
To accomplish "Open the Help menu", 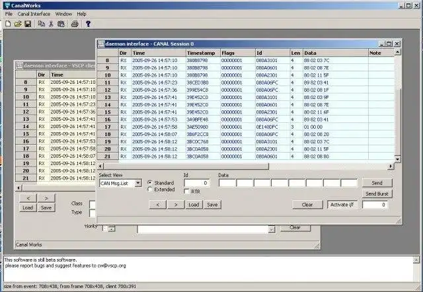I will pos(81,14).
